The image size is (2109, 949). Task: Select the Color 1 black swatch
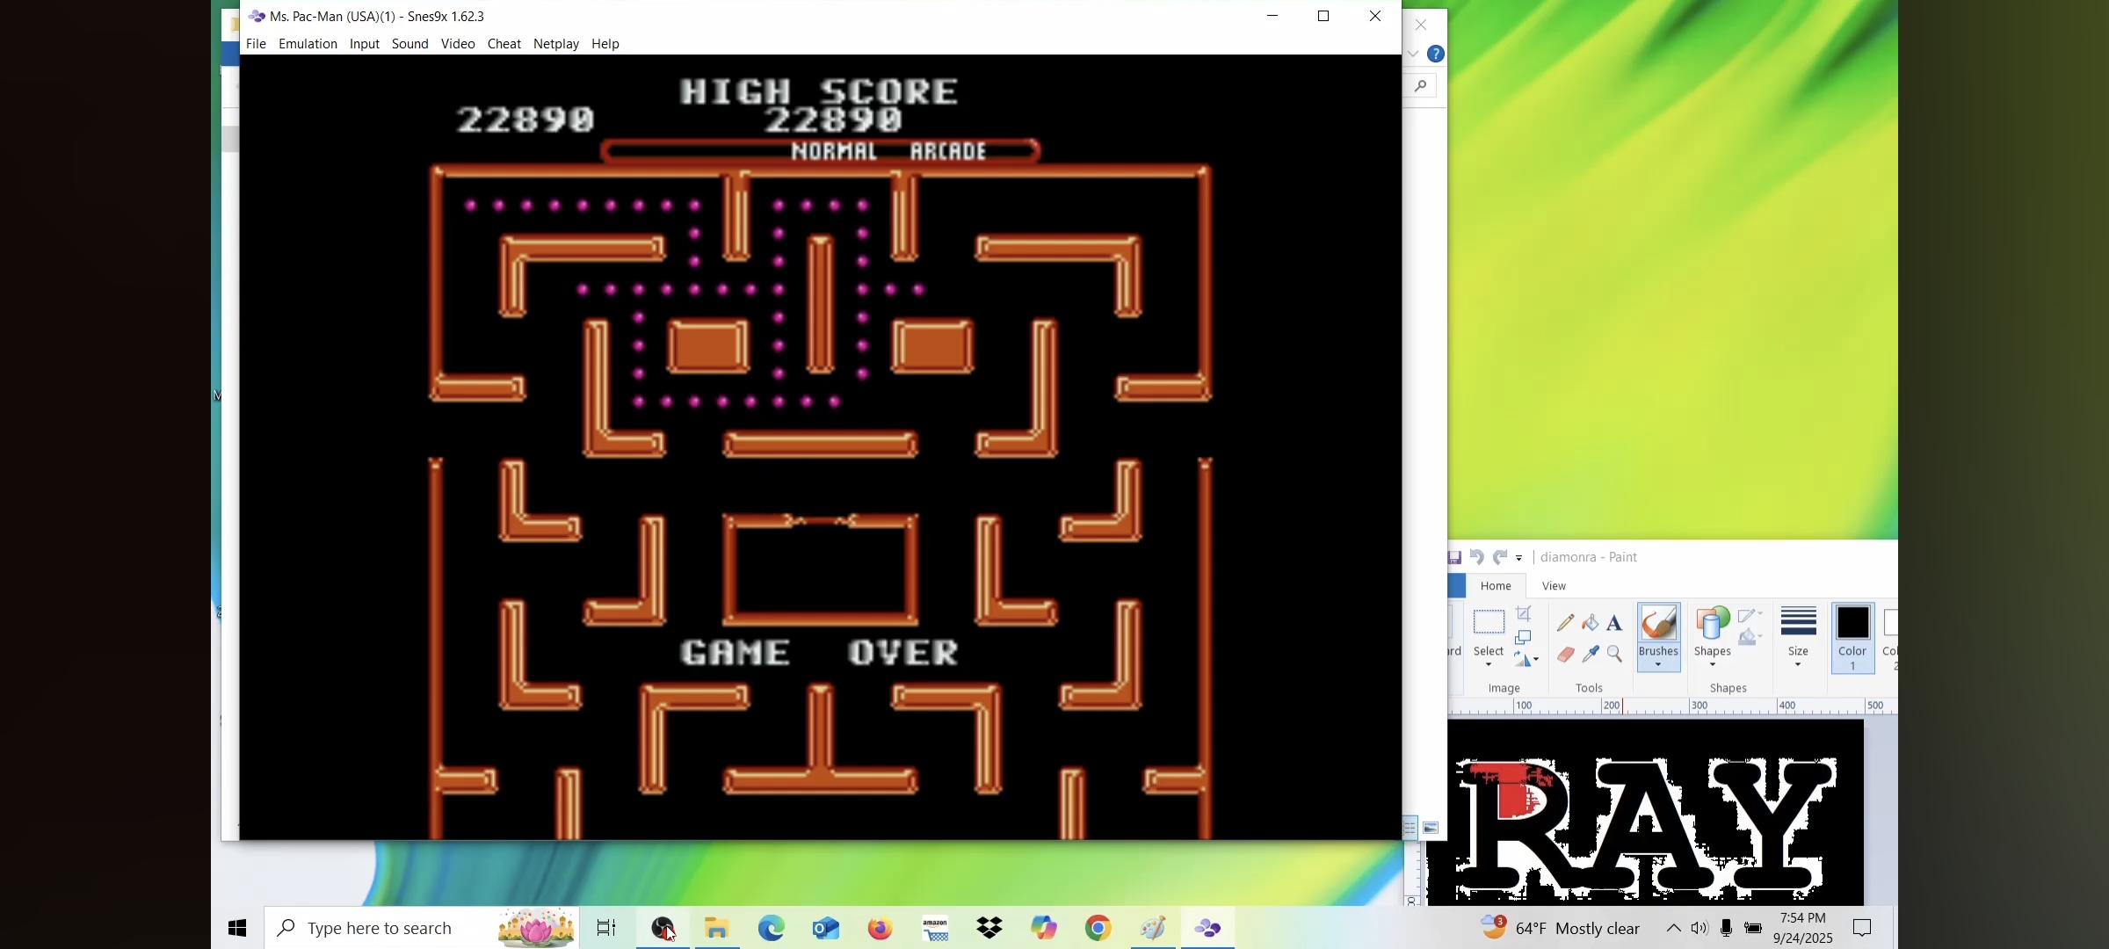[x=1852, y=624]
